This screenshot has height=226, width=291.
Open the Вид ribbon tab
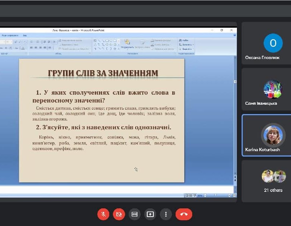(25, 36)
